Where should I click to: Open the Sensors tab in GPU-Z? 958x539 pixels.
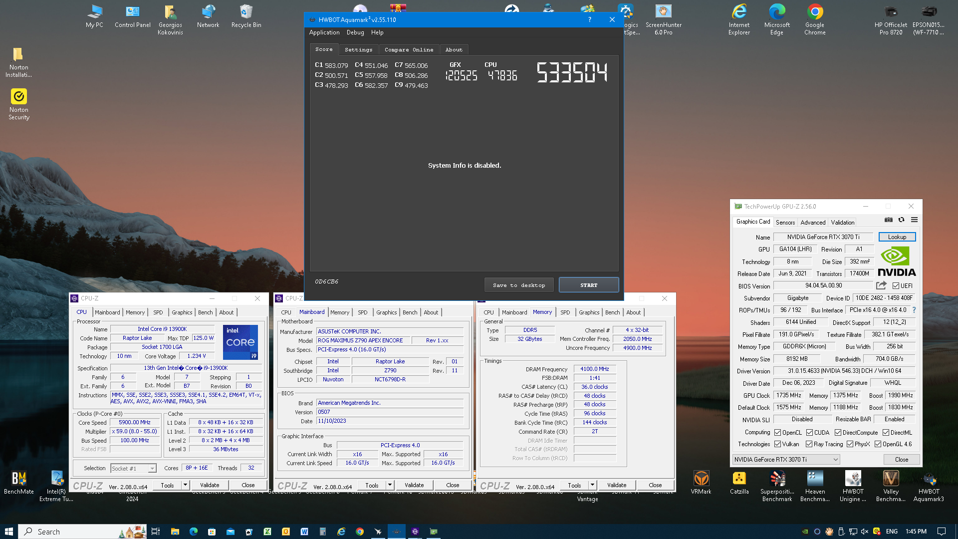[785, 223]
